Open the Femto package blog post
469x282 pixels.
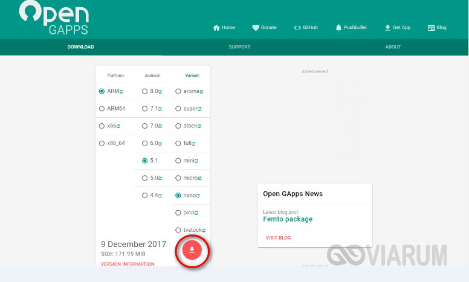tap(288, 219)
